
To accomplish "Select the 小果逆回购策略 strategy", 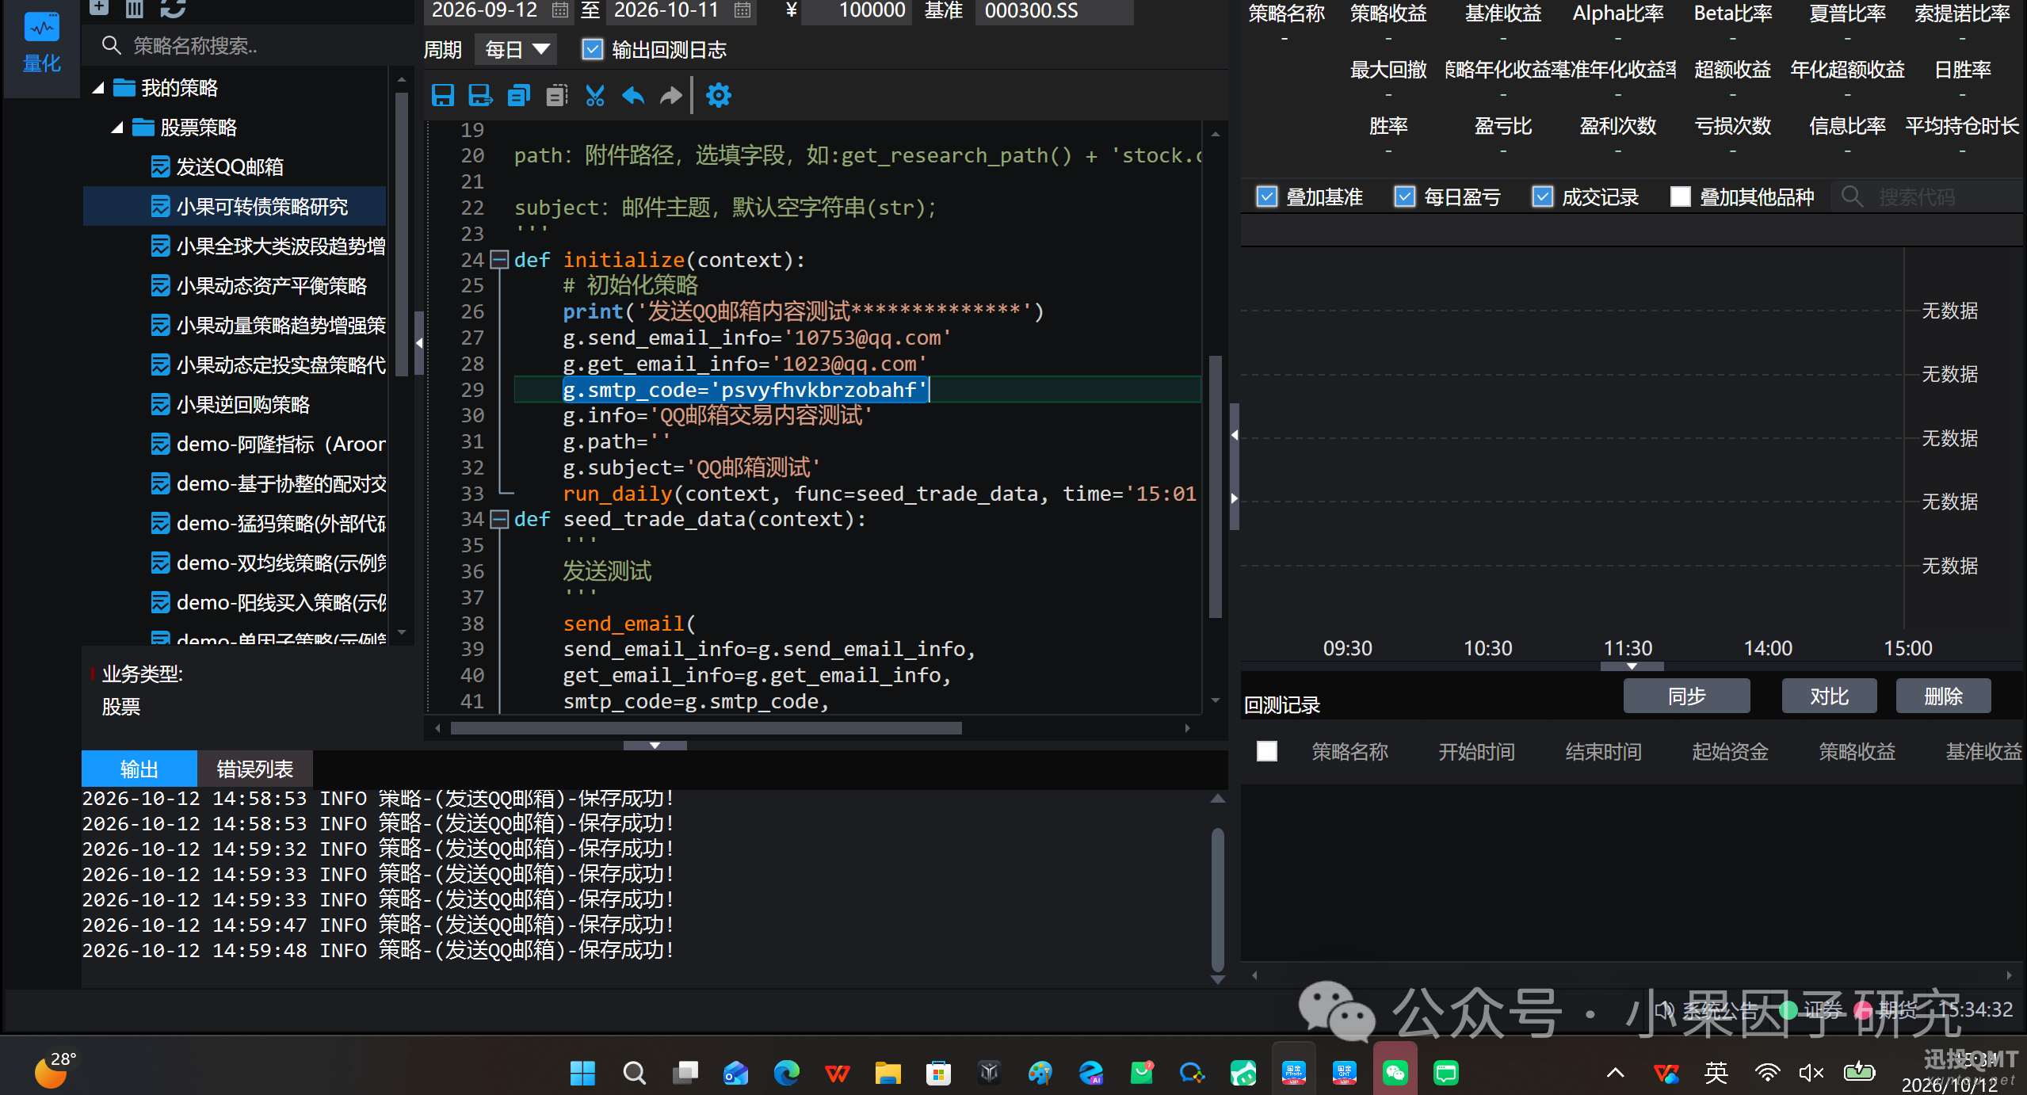I will tap(243, 405).
